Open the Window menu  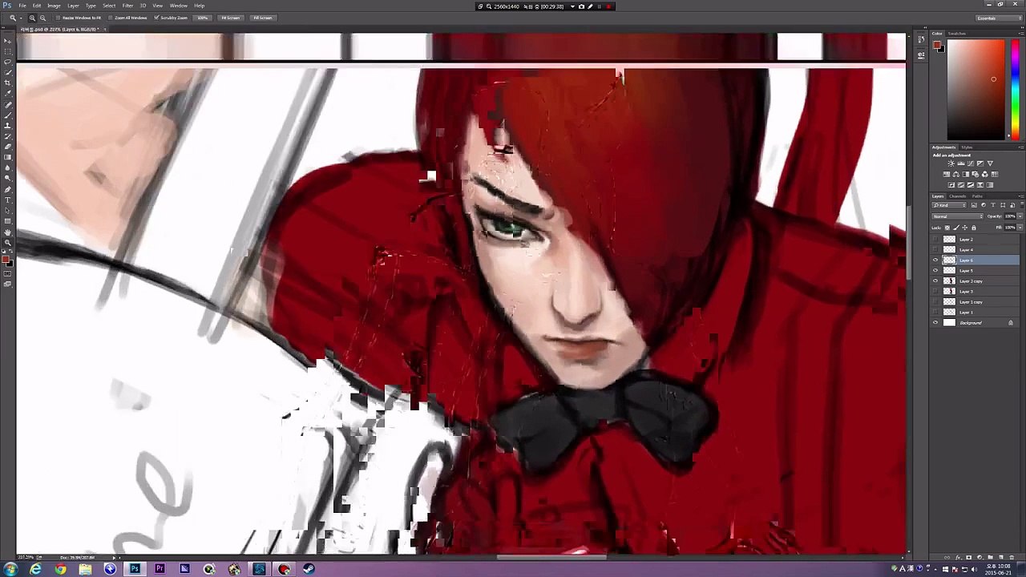[178, 6]
